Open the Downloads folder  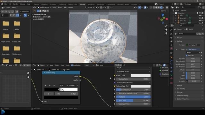click(6, 50)
